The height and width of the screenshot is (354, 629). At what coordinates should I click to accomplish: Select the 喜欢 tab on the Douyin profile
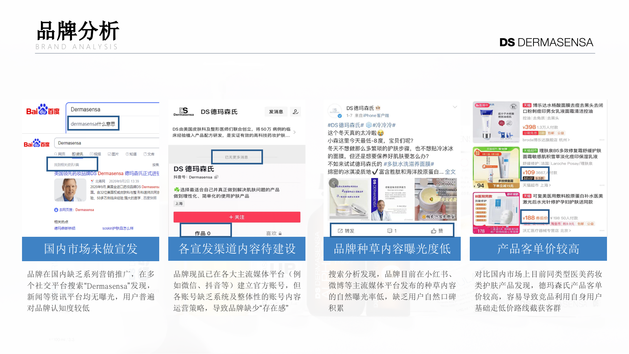pyautogui.click(x=271, y=233)
